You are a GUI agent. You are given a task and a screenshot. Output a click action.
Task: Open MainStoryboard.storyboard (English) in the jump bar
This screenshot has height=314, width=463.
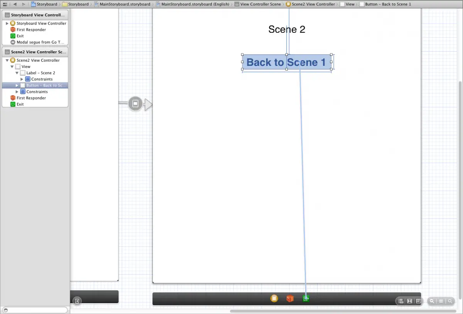[x=194, y=4]
